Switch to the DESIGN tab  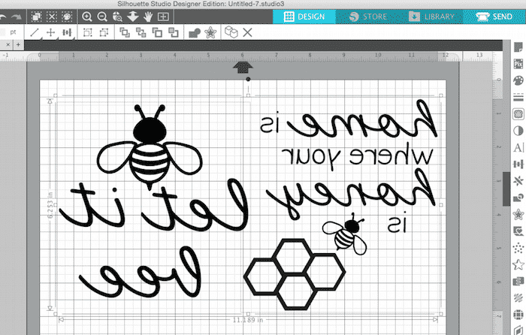click(x=304, y=17)
